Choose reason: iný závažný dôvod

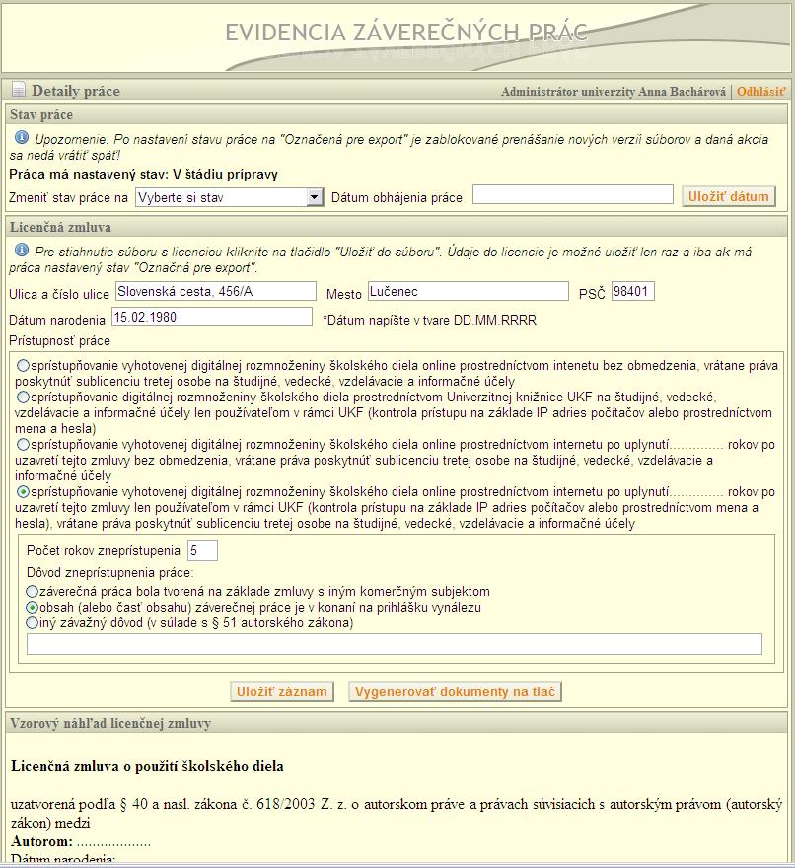(33, 622)
